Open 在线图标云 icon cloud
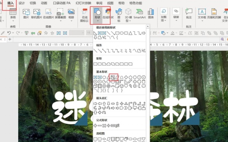228x142 pixels. coord(84,16)
